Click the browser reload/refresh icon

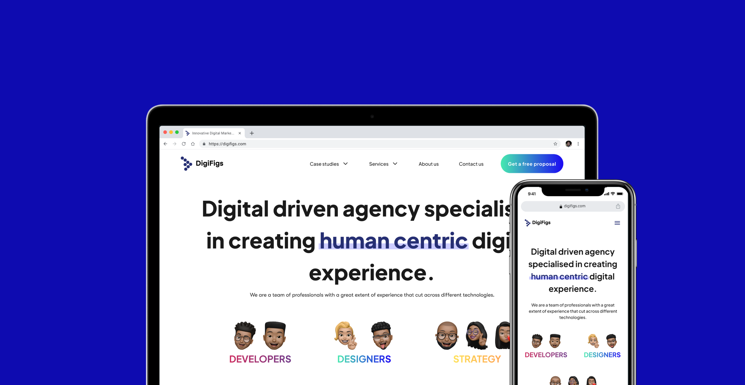(184, 144)
